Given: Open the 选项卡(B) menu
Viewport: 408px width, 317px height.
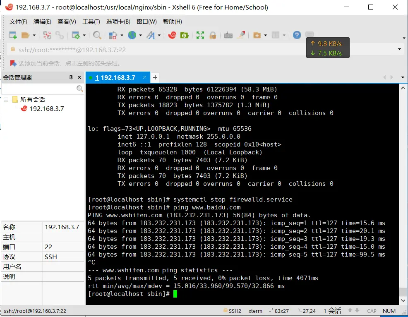Looking at the screenshot, I should (x=118, y=22).
